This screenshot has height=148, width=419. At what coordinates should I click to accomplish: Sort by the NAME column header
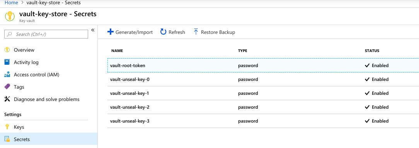click(x=117, y=50)
